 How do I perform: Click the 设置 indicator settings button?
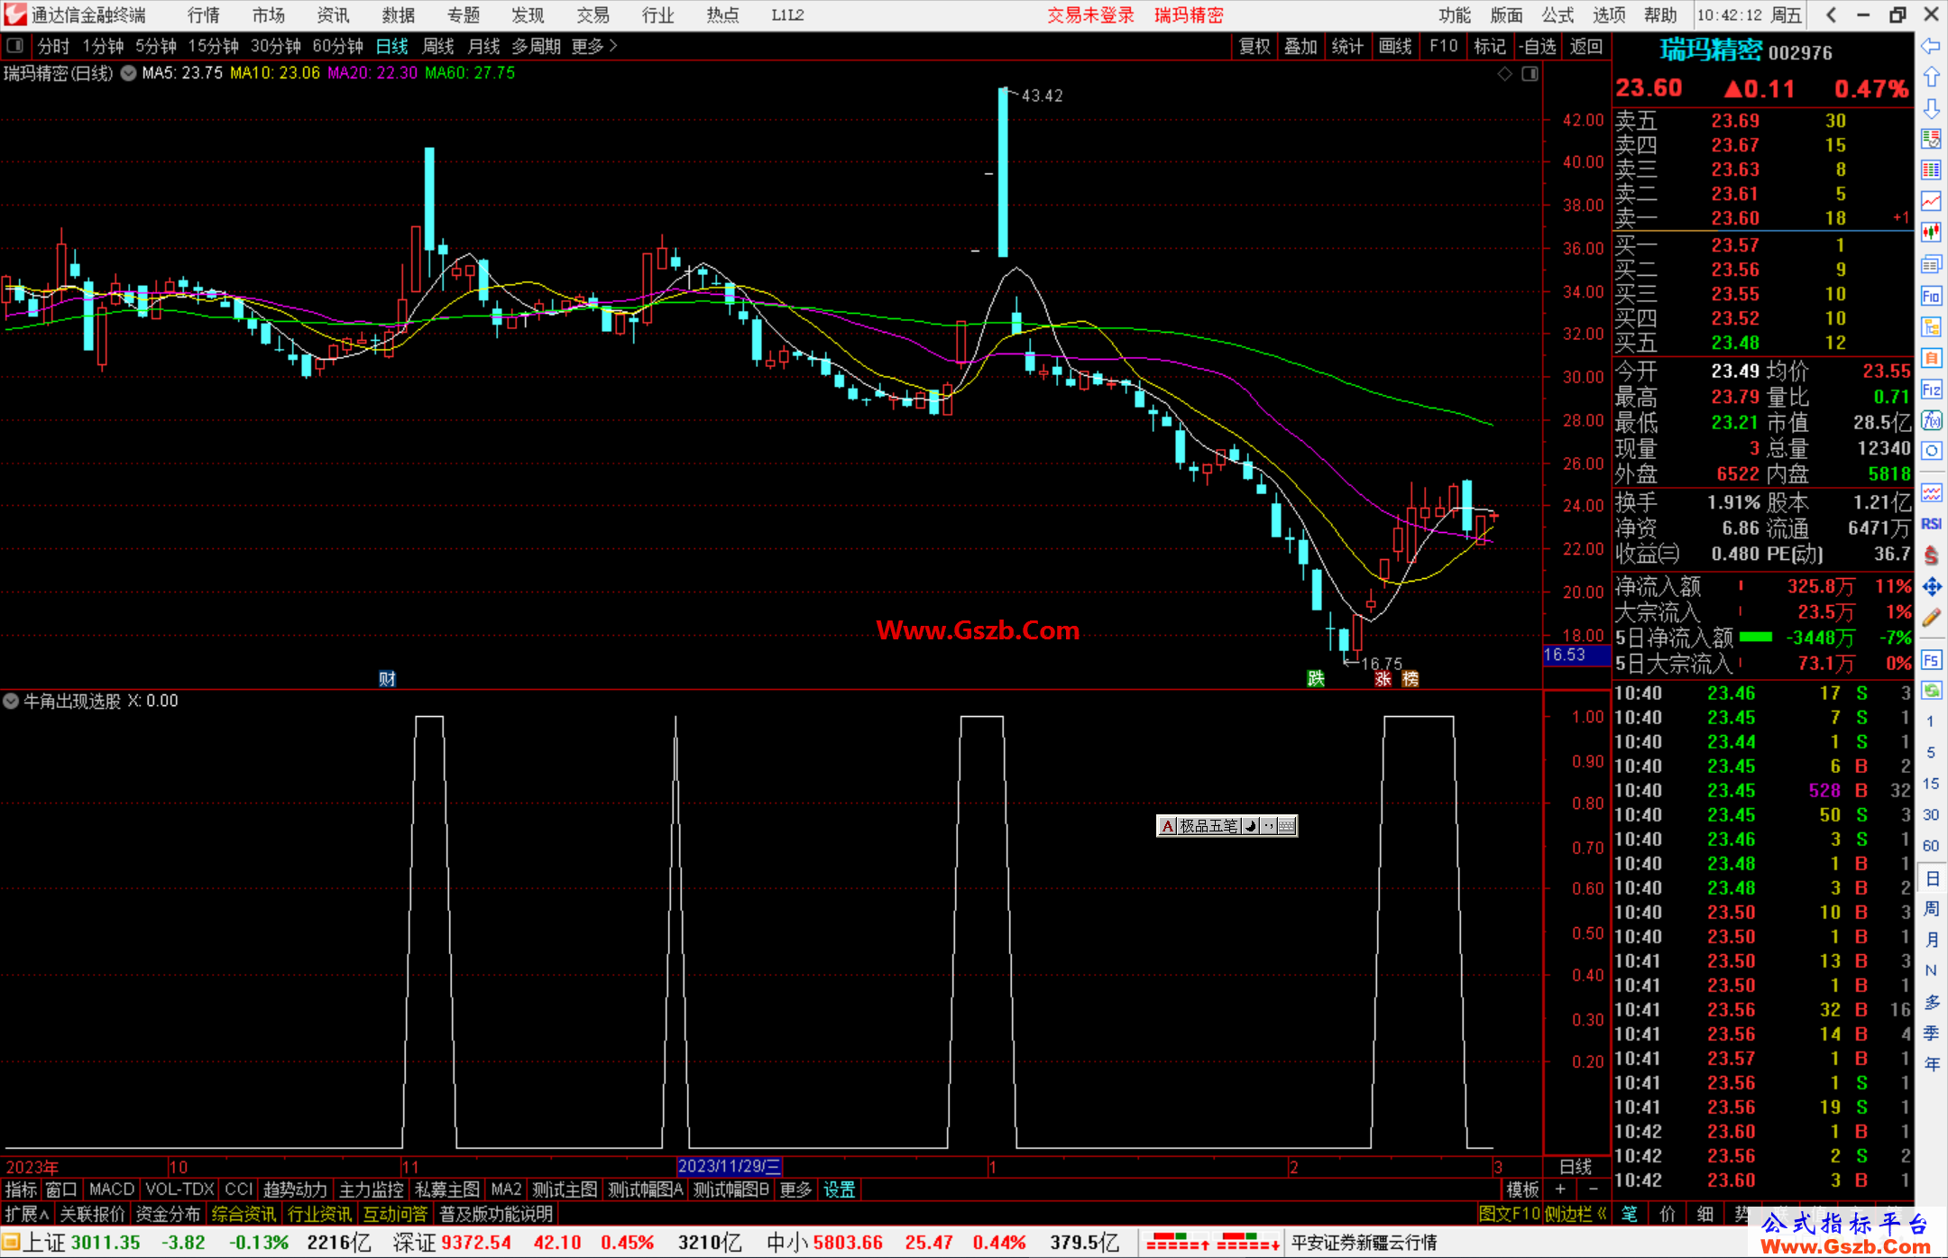(839, 1189)
